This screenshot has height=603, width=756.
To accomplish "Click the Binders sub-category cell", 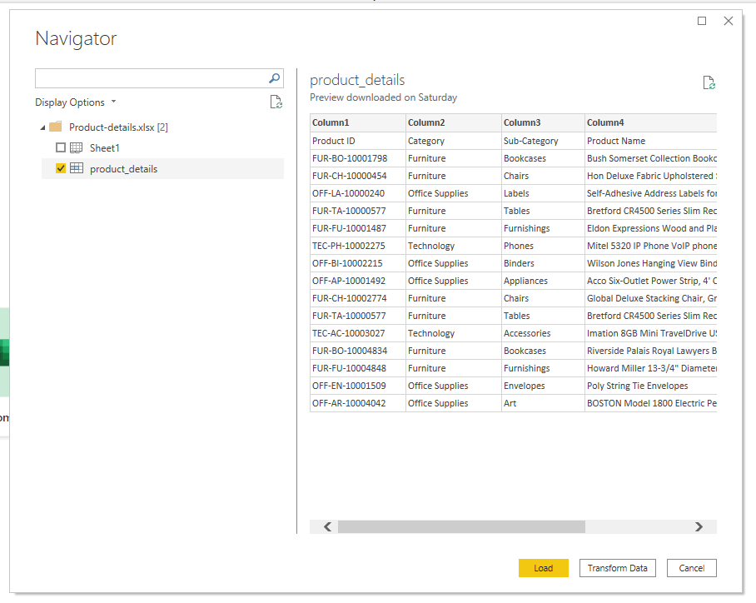I will click(543, 263).
